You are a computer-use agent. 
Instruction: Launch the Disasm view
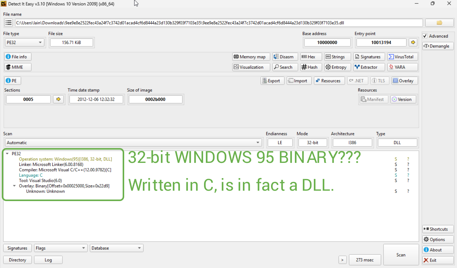click(285, 57)
